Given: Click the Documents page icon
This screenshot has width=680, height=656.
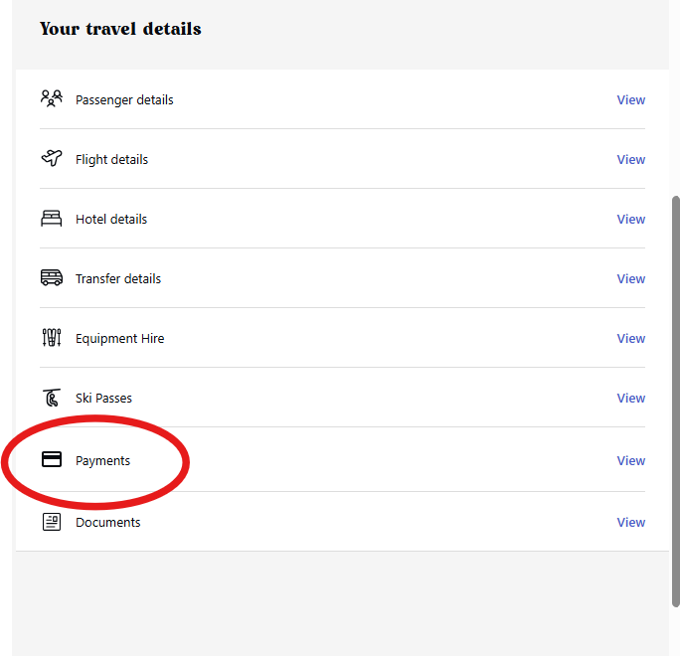Looking at the screenshot, I should click(x=52, y=522).
